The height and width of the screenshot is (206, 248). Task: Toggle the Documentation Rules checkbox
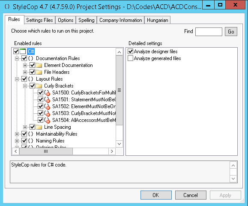point(24,58)
